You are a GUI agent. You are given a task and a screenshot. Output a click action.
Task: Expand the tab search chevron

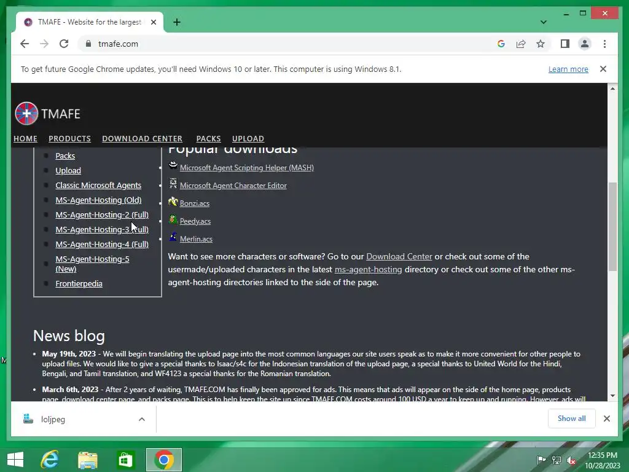tap(543, 22)
